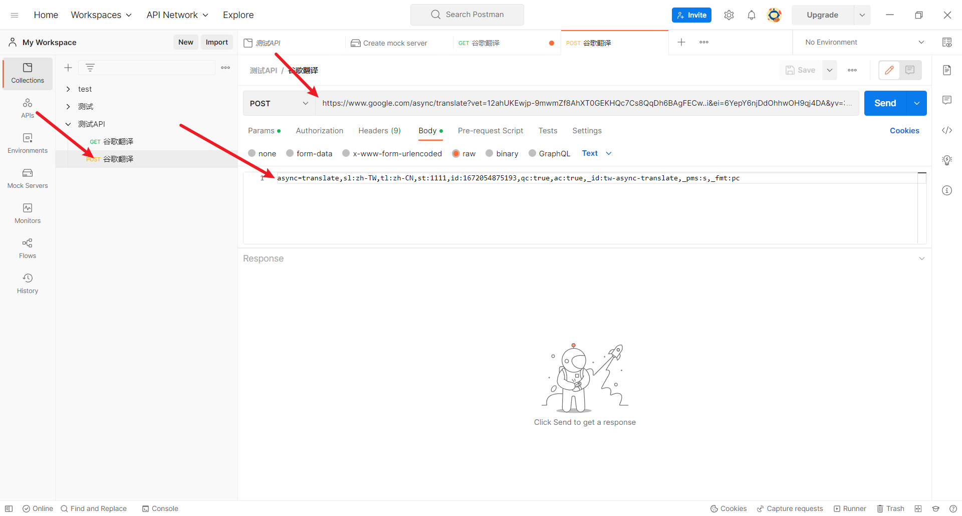Open collections view more actions menu

[225, 68]
